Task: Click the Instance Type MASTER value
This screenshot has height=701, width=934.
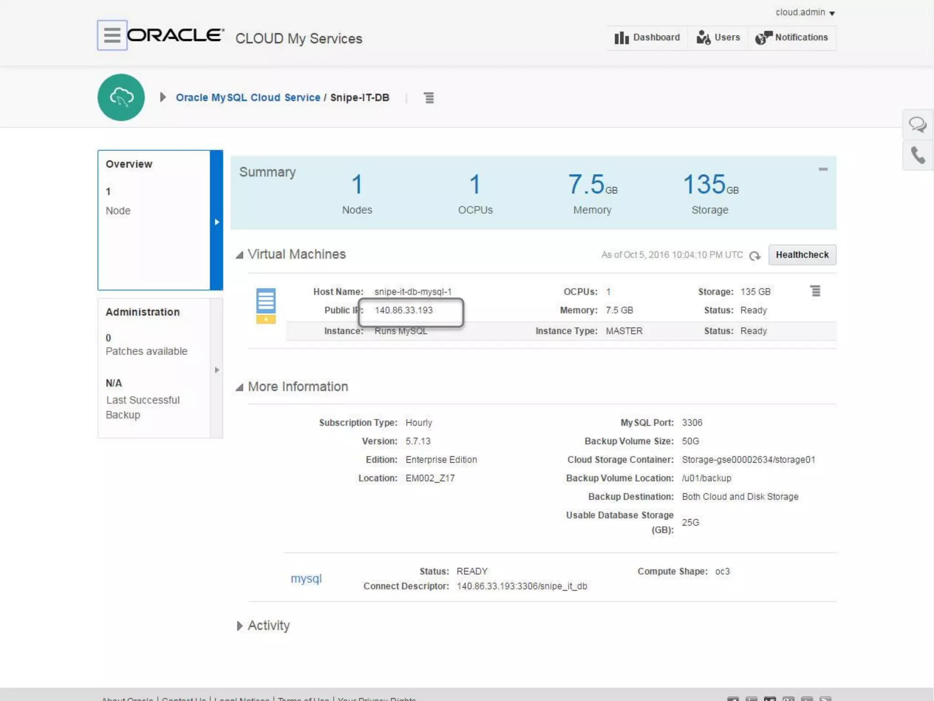Action: (x=624, y=331)
